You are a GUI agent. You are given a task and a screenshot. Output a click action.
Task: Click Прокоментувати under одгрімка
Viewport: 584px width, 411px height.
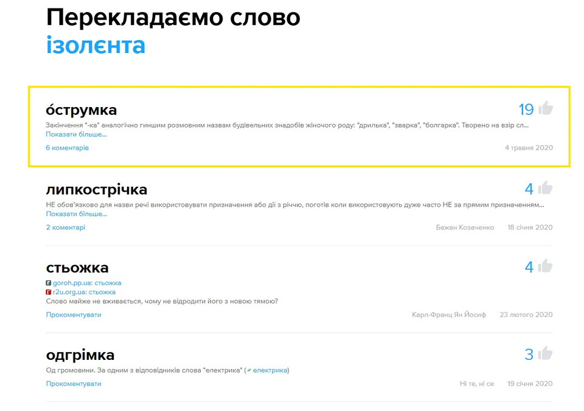[x=74, y=384]
